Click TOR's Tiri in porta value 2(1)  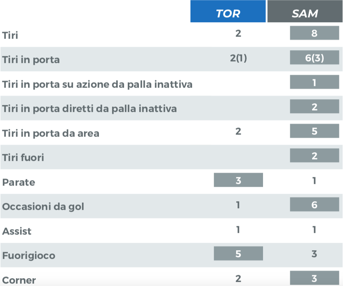pyautogui.click(x=238, y=58)
